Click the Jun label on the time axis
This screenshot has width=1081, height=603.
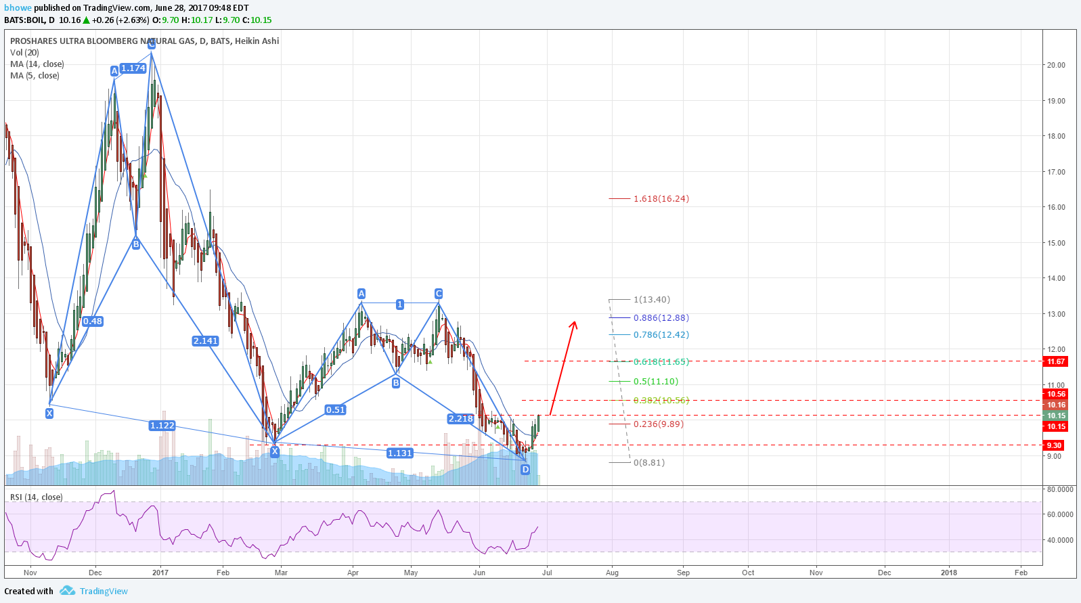coord(479,573)
